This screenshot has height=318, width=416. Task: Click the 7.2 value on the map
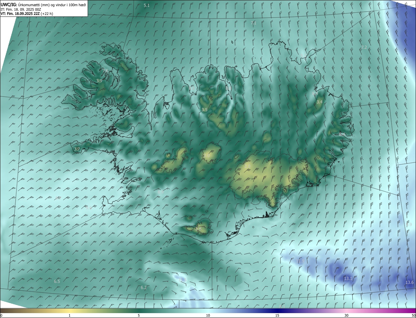364,47
